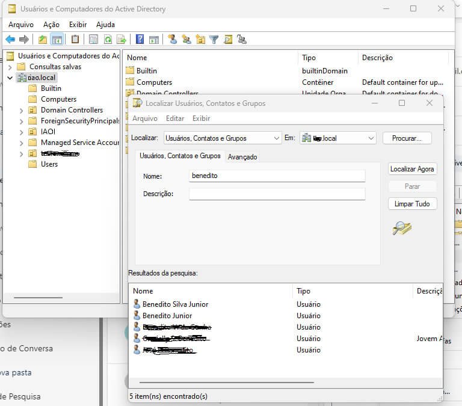Expand the ForeignSecurityPrincipals tree node
This screenshot has height=406, width=462.
coord(21,121)
